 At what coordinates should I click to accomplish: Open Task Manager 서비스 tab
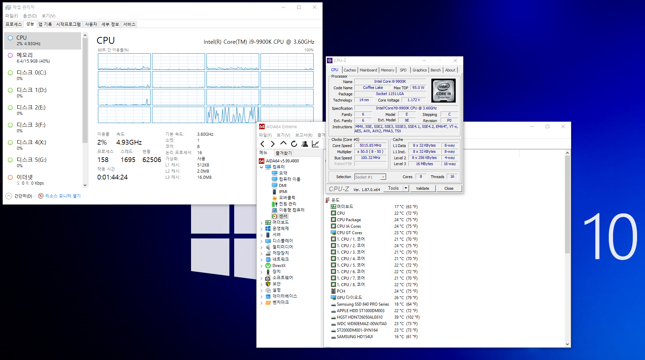click(129, 24)
